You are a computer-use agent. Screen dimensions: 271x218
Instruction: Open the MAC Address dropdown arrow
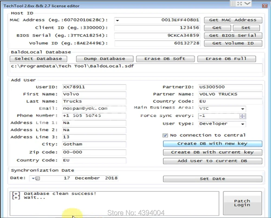pos(118,20)
